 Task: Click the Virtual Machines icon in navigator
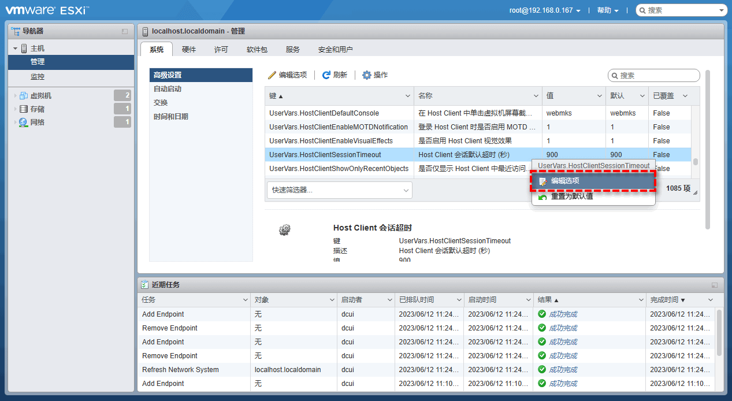(x=24, y=96)
